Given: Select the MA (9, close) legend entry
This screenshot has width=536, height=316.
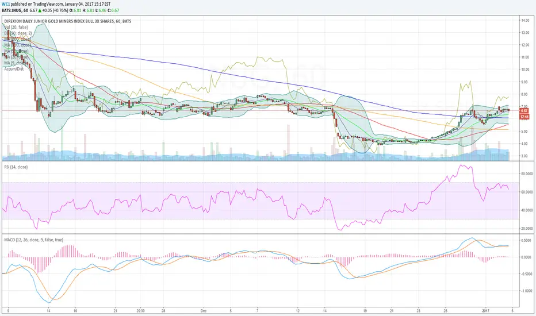Looking at the screenshot, I should tap(16, 63).
